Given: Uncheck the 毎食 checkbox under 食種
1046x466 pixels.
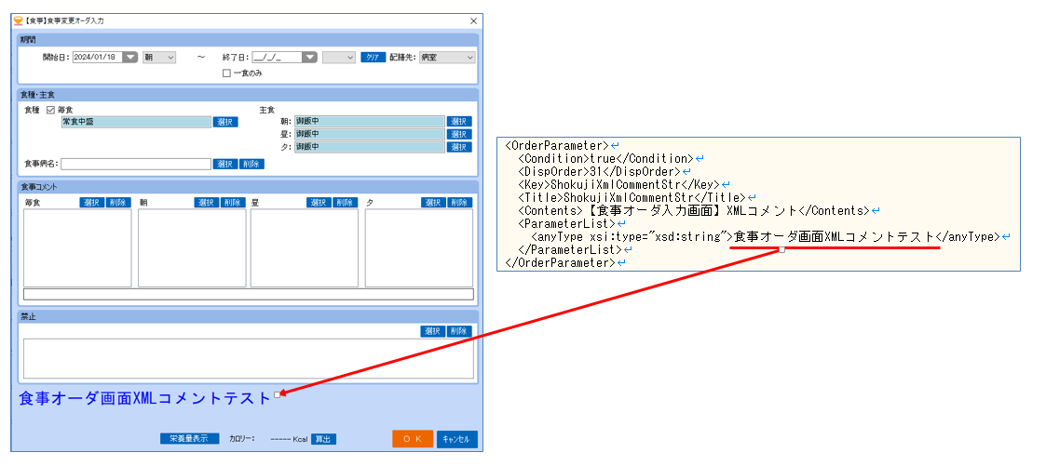Looking at the screenshot, I should 50,109.
